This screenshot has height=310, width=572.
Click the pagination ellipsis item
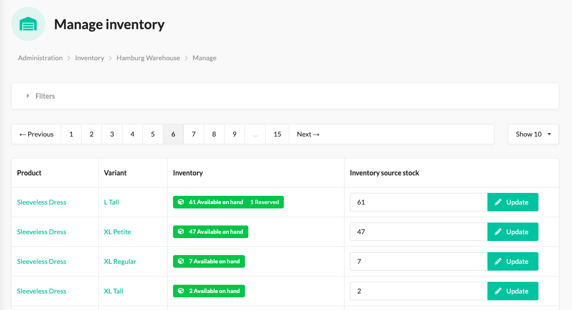pyautogui.click(x=255, y=134)
